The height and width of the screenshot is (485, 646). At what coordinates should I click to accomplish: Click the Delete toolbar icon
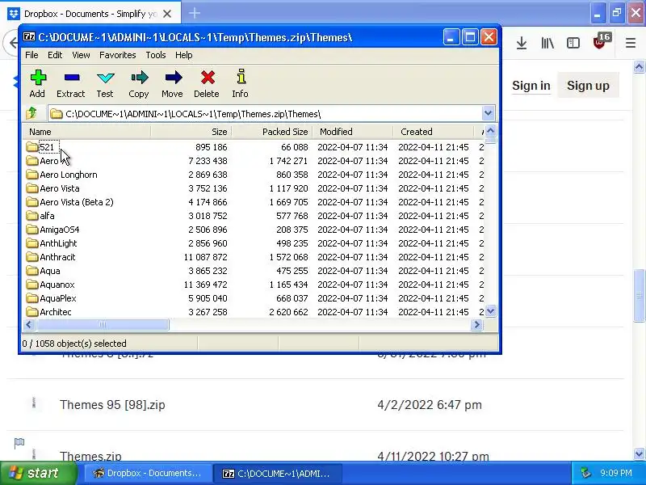pos(208,78)
